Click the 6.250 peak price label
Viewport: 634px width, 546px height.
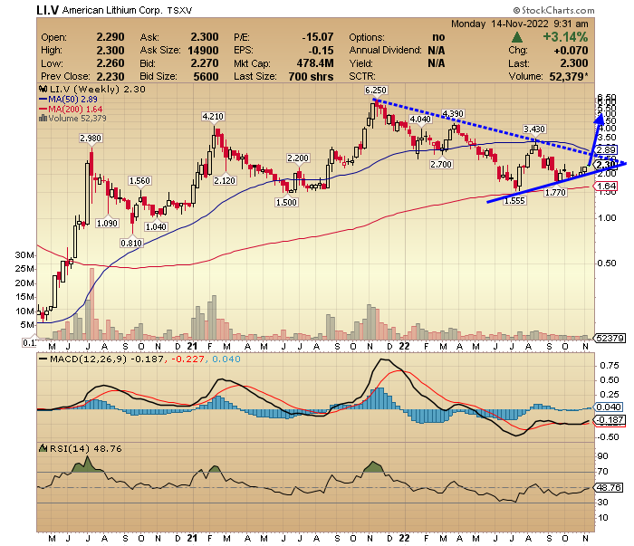[x=376, y=91]
